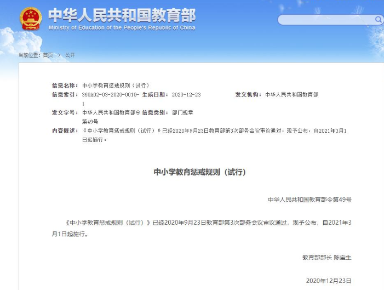Select the signature 教育部部长 陈宝生
The image size is (384, 290).
(326, 258)
